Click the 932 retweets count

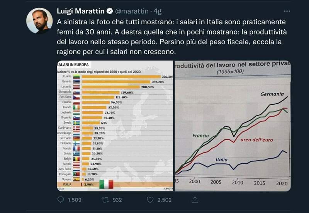pyautogui.click(x=117, y=200)
